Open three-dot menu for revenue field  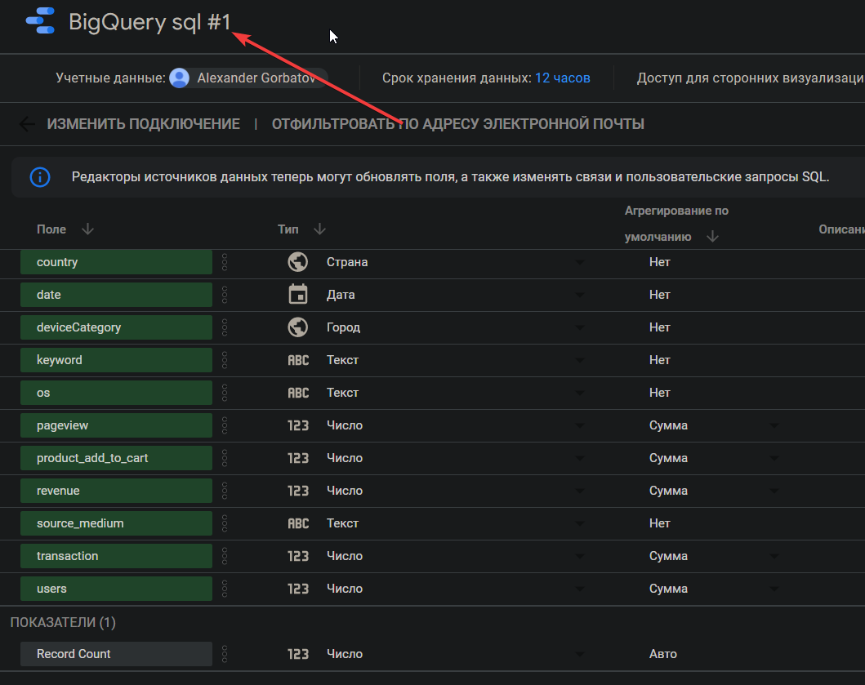tap(225, 491)
